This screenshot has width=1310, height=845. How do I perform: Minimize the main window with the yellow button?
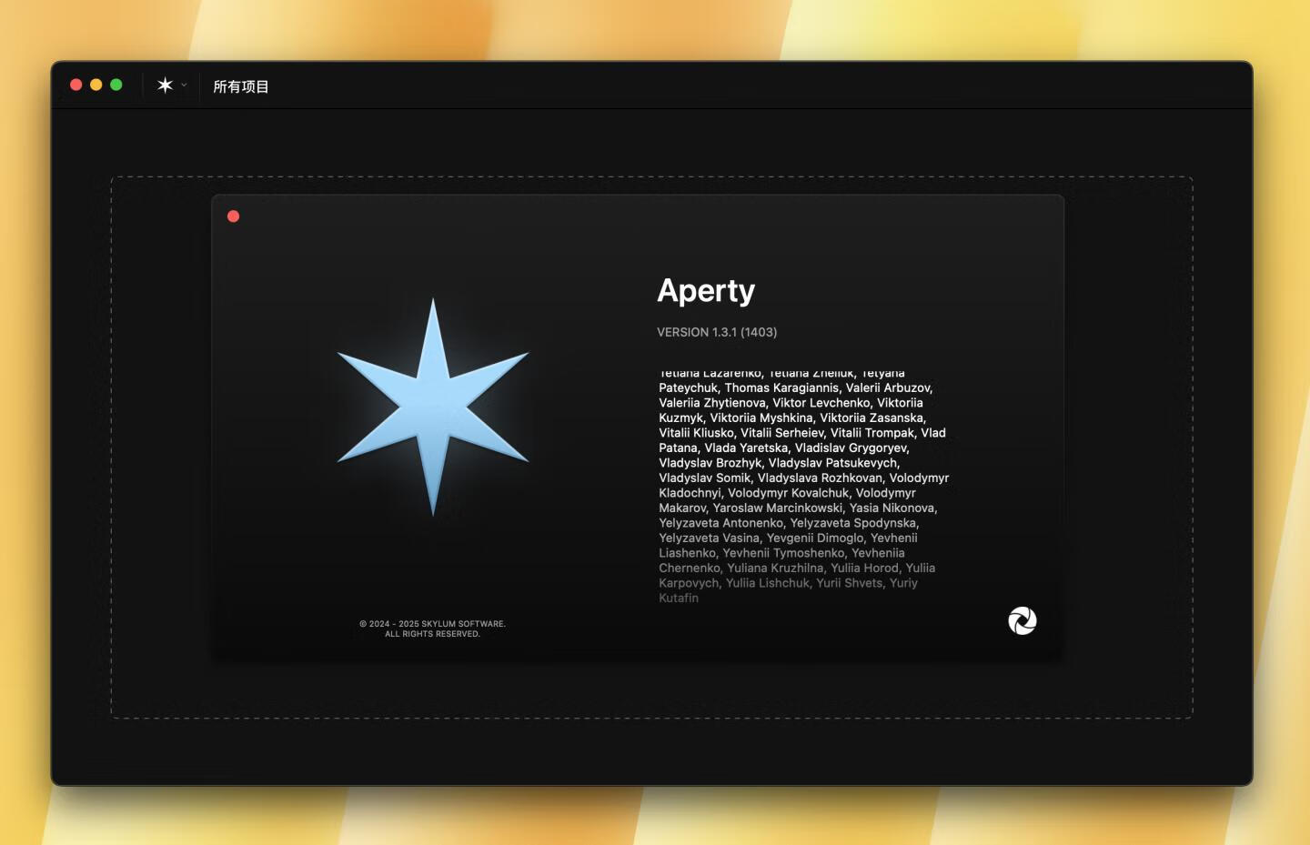click(x=96, y=85)
